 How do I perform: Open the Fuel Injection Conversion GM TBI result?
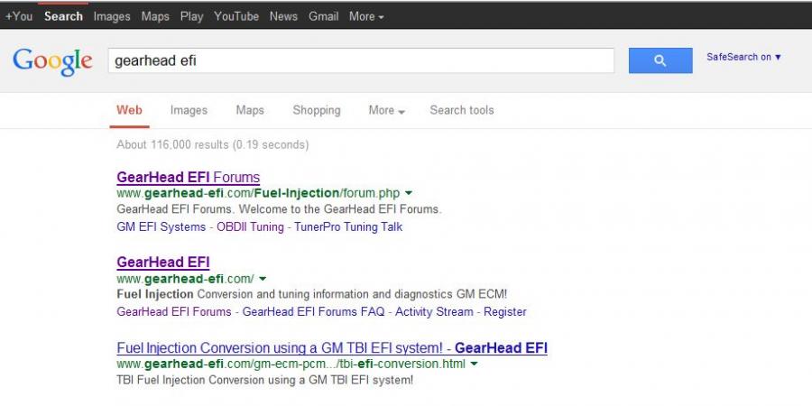[x=332, y=347]
